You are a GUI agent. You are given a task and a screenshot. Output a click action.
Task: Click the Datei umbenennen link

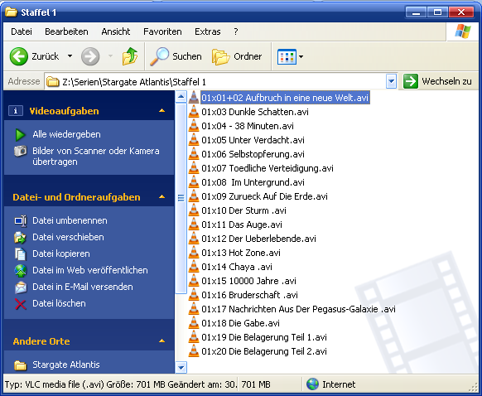tap(70, 220)
